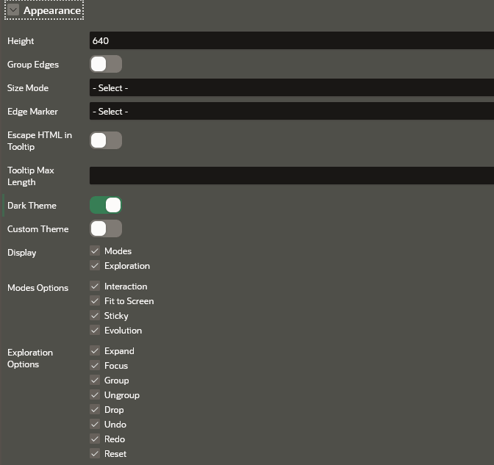Click the Escape HTML in Tooltip label

tap(40, 141)
